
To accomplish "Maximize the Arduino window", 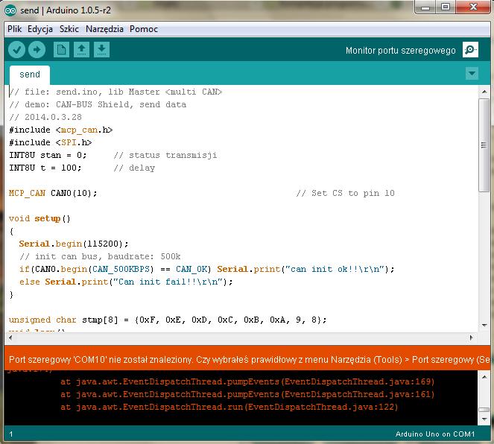I will pos(446,7).
